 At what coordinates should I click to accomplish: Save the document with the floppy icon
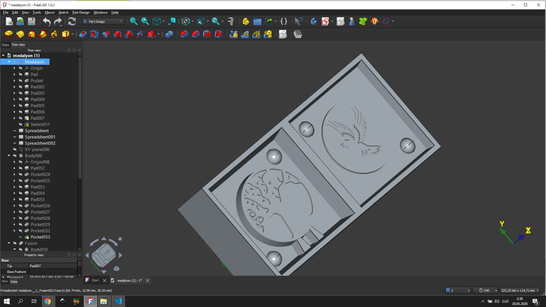pos(31,21)
